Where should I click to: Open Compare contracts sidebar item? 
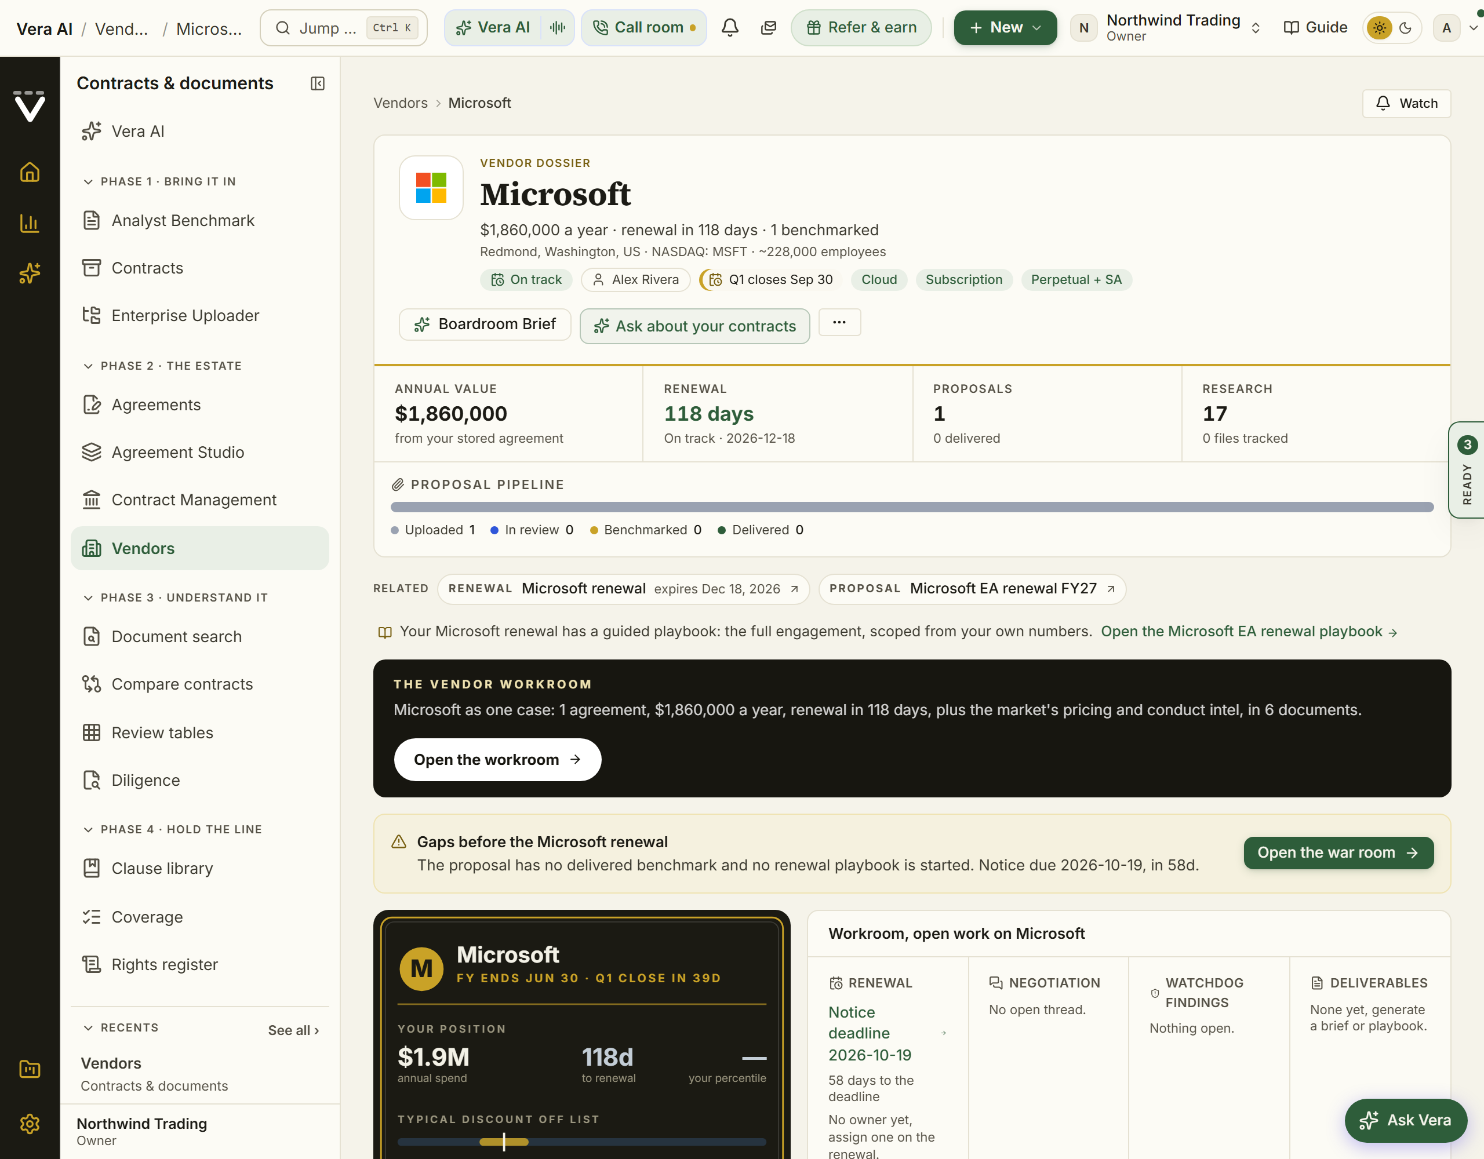point(200,683)
